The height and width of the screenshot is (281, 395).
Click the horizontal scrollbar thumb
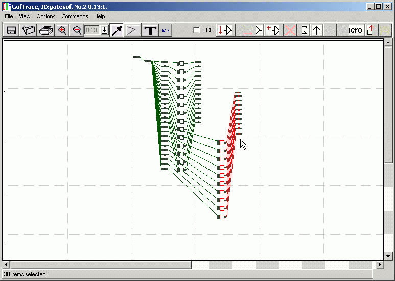[x=101, y=264]
